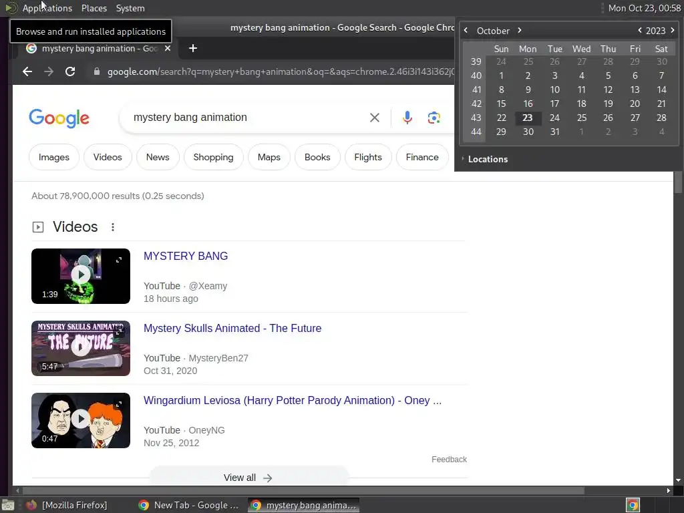Select October 31 in the calendar
Viewport: 684px width, 513px height.
[x=554, y=132]
